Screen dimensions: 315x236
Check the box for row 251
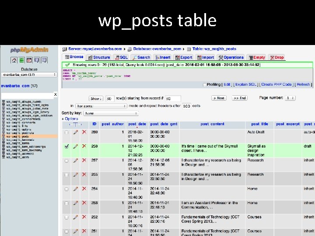pos(66,232)
